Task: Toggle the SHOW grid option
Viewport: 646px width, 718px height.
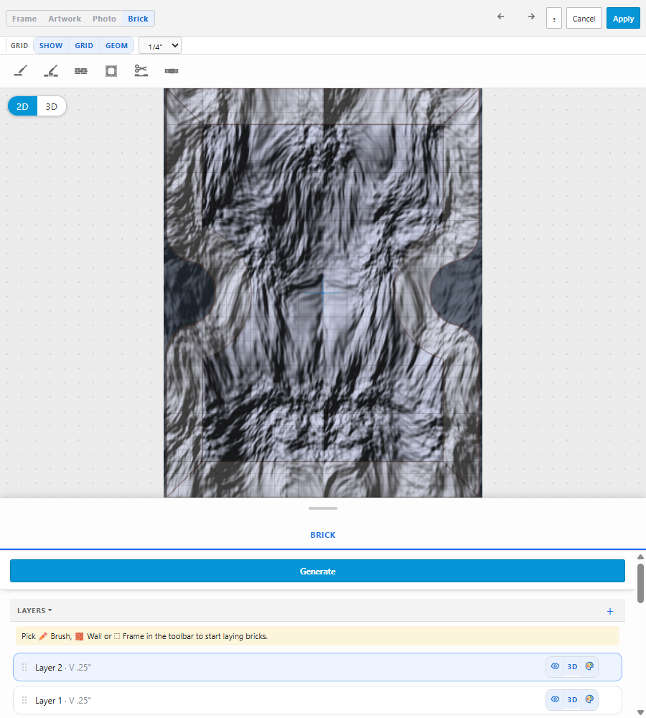Action: click(x=51, y=45)
